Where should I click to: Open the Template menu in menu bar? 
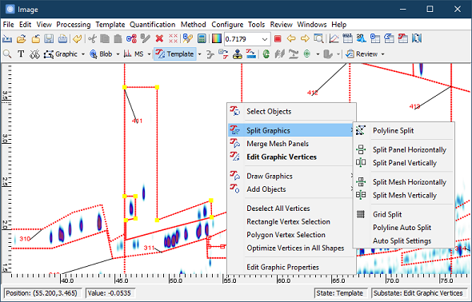(110, 24)
